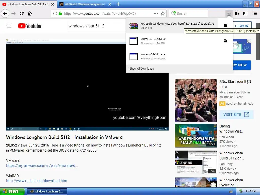Click inside the video player
The image size is (260, 195).
coord(87,85)
